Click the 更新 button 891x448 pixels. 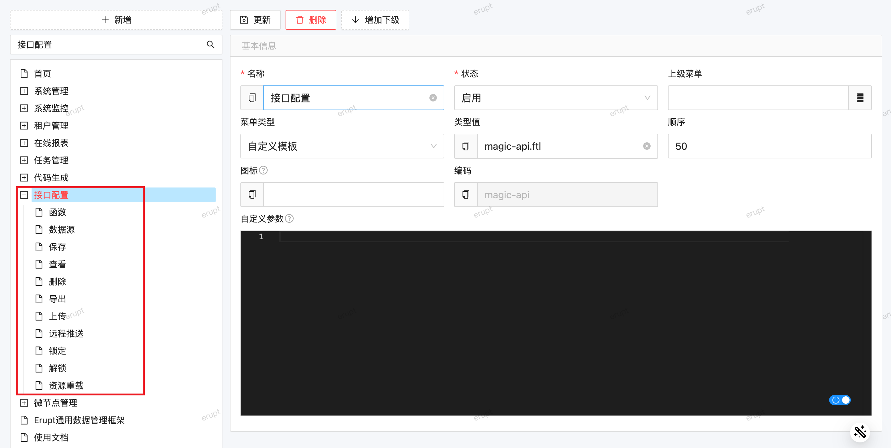tap(255, 20)
